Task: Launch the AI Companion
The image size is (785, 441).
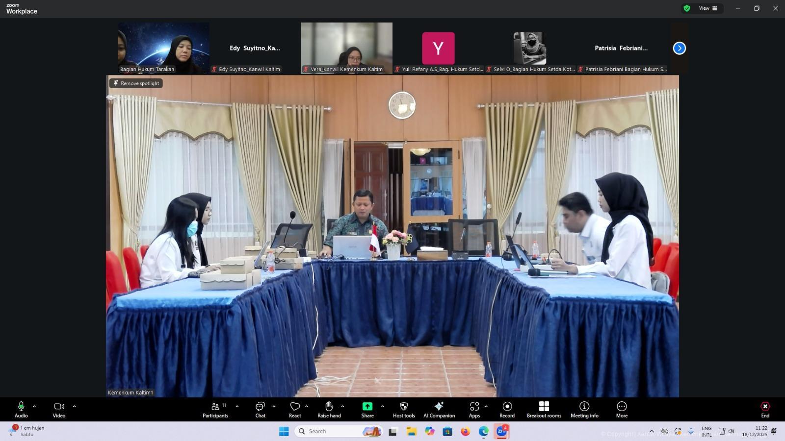Action: pyautogui.click(x=439, y=410)
